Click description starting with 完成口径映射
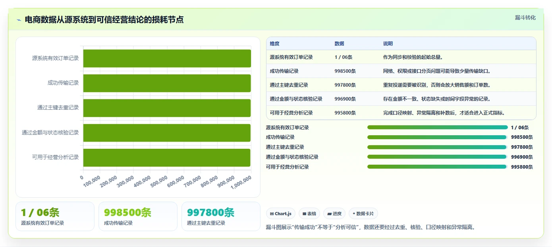Screen dimensions: 552x247 pyautogui.click(x=444, y=113)
